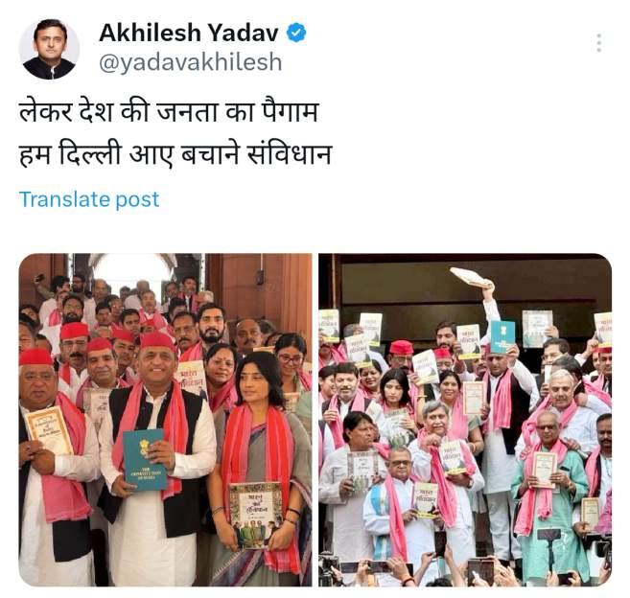Open the Akhilesh Yadav display name
The width and height of the screenshot is (630, 598).
[189, 33]
